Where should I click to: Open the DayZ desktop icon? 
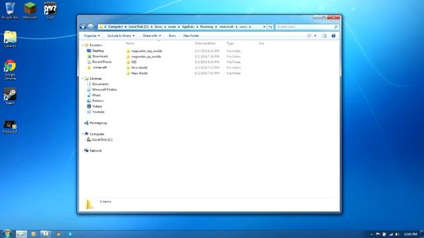50,11
